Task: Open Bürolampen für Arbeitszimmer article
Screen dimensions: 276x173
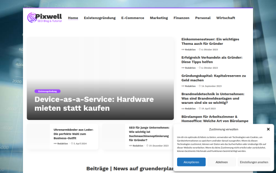Action: [215, 119]
